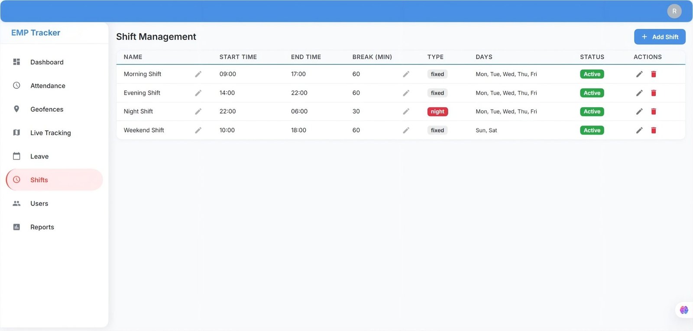693x331 pixels.
Task: Navigate to Geofences section
Action: [47, 109]
